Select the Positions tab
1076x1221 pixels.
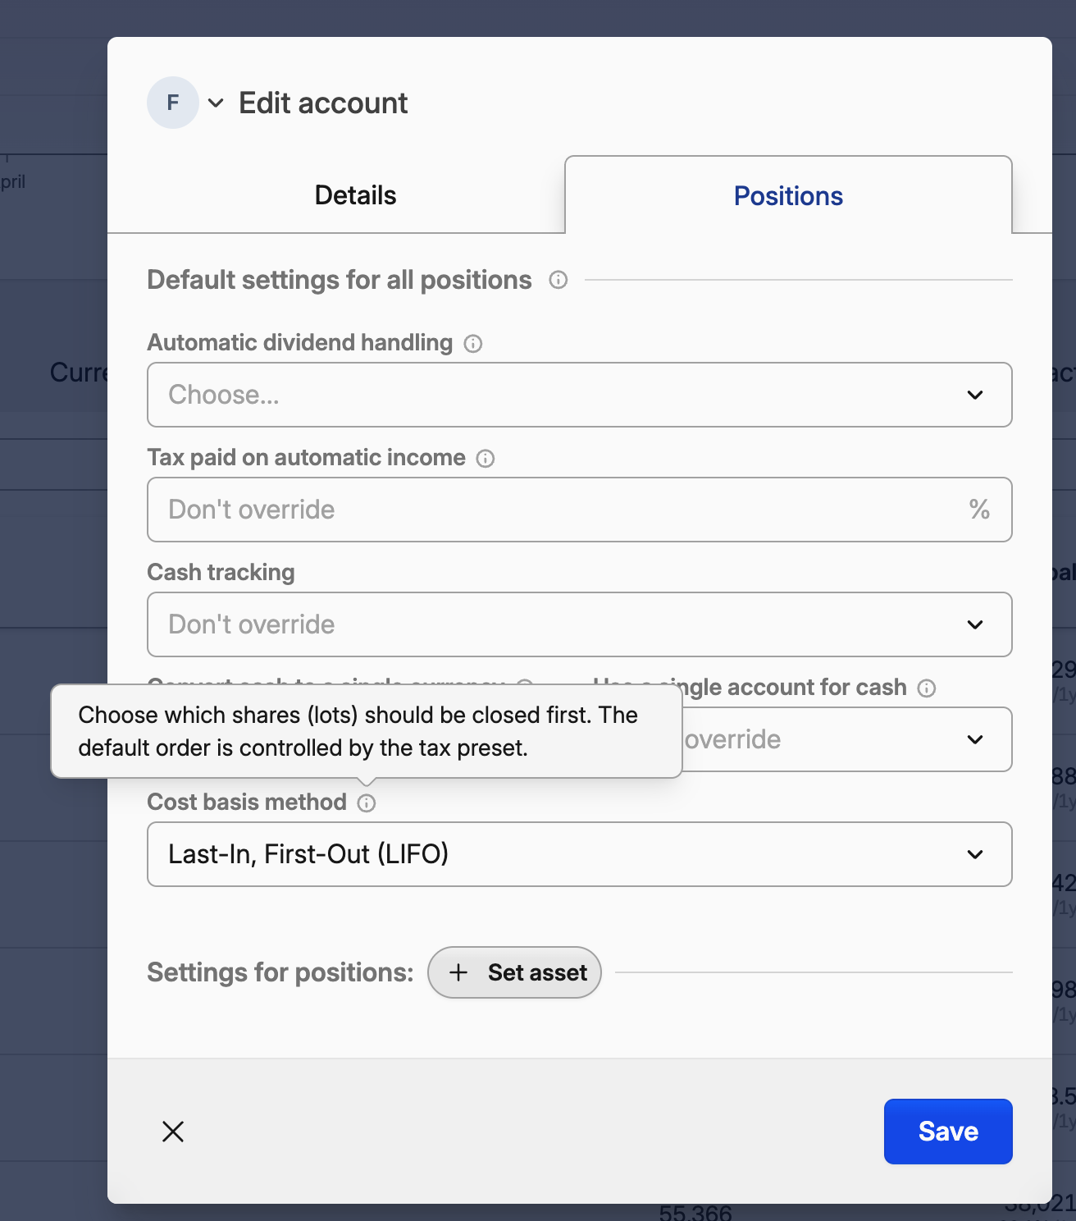[788, 195]
